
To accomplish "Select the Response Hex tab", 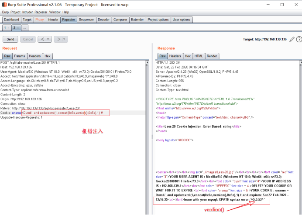I will 188,56.
